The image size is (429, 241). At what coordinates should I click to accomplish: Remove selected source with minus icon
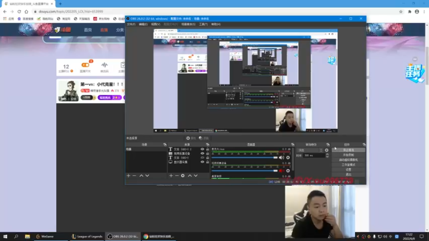tap(177, 176)
